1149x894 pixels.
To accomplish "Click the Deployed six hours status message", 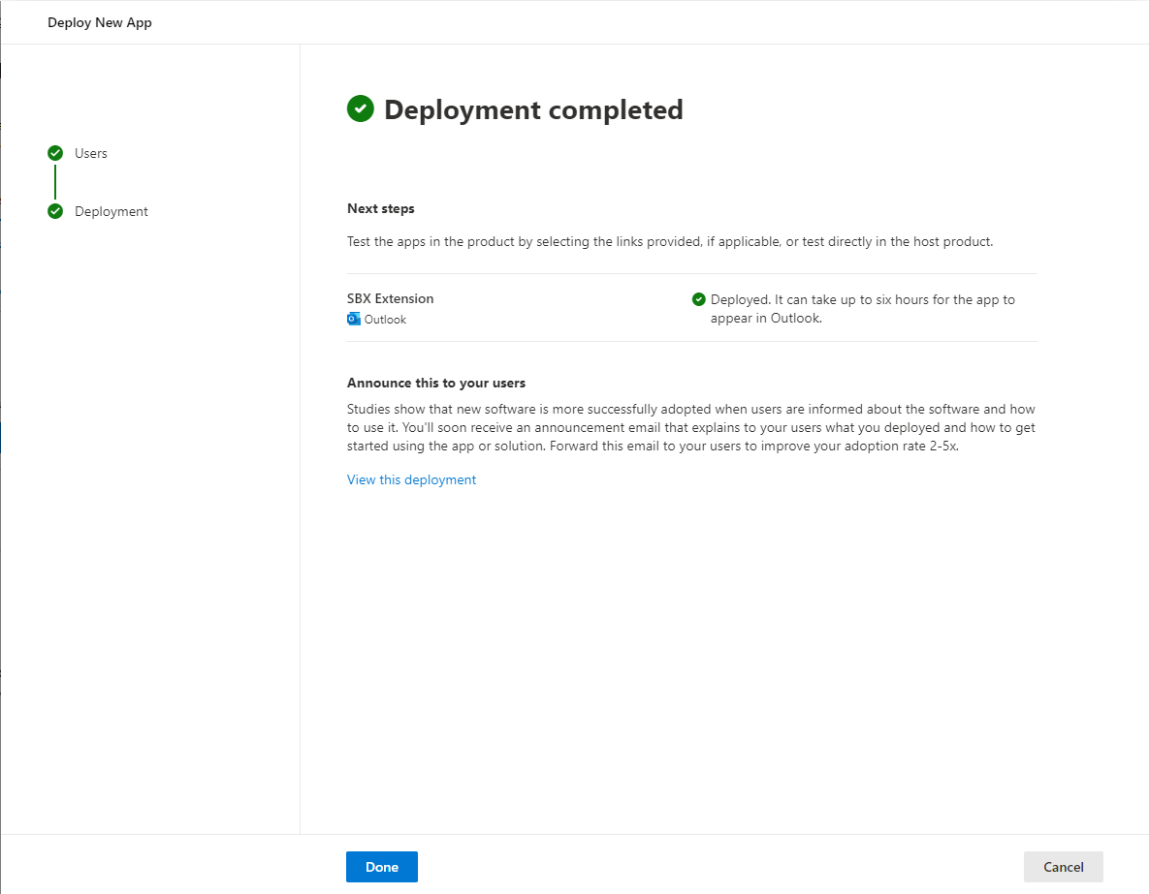I will pyautogui.click(x=862, y=308).
